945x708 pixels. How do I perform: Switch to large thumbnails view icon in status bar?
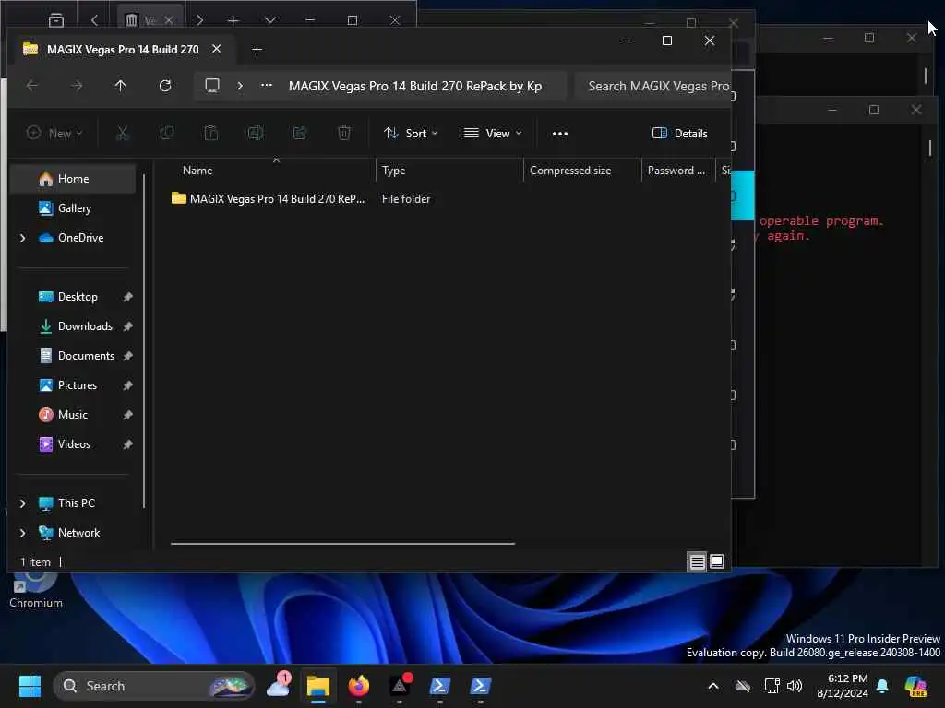pos(716,561)
